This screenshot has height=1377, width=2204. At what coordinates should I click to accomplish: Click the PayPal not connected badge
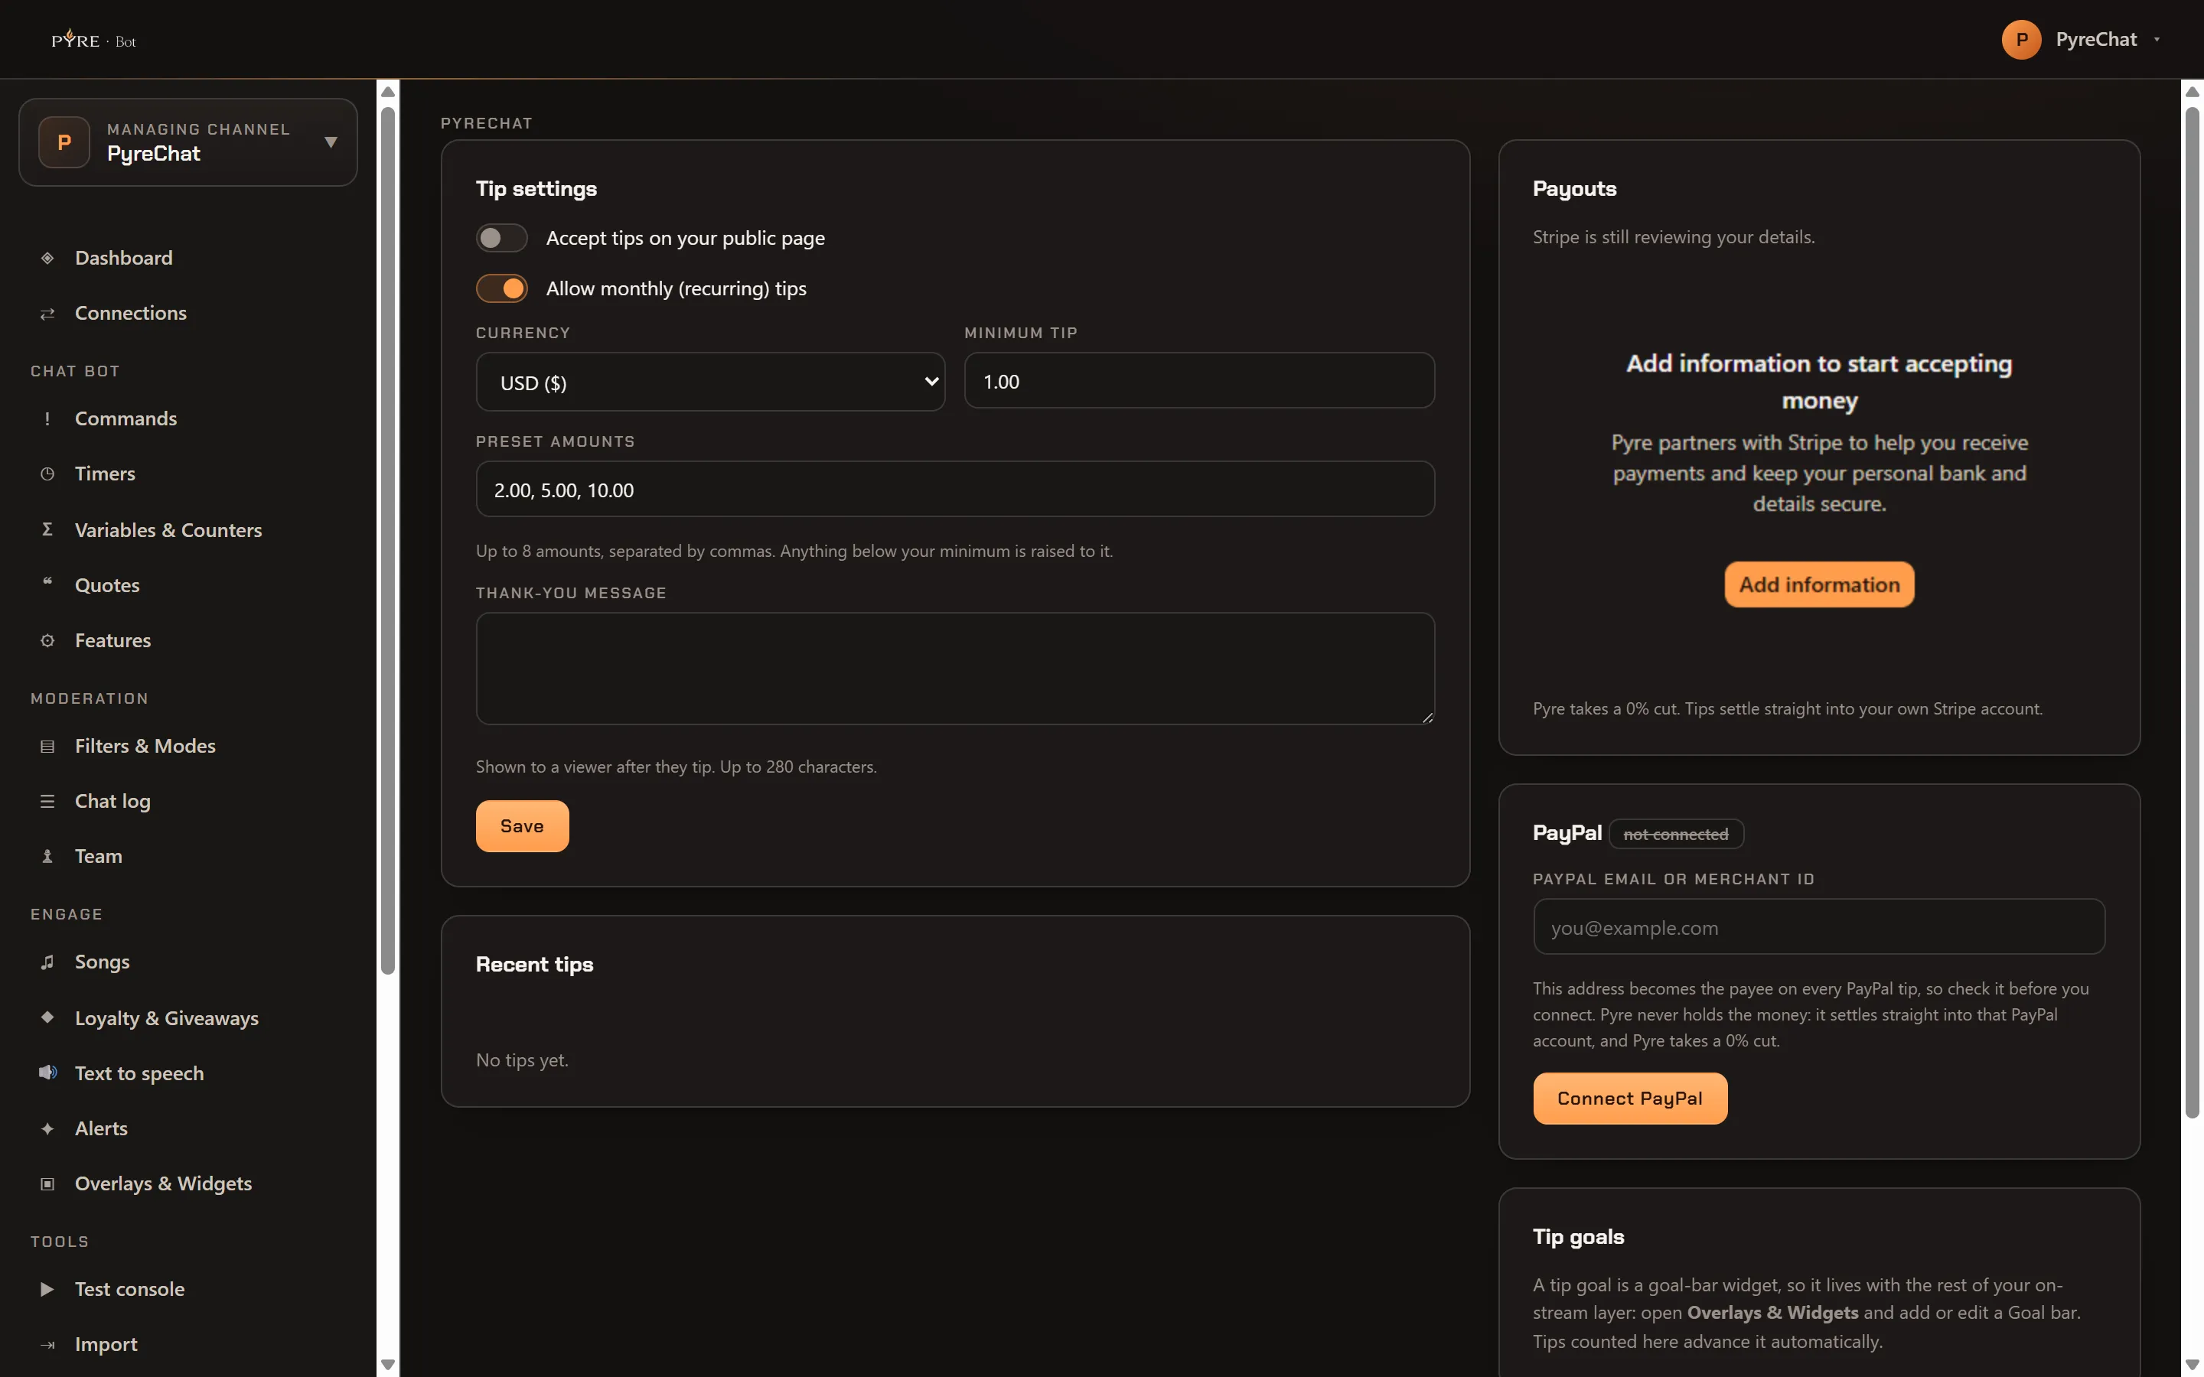pyautogui.click(x=1676, y=834)
